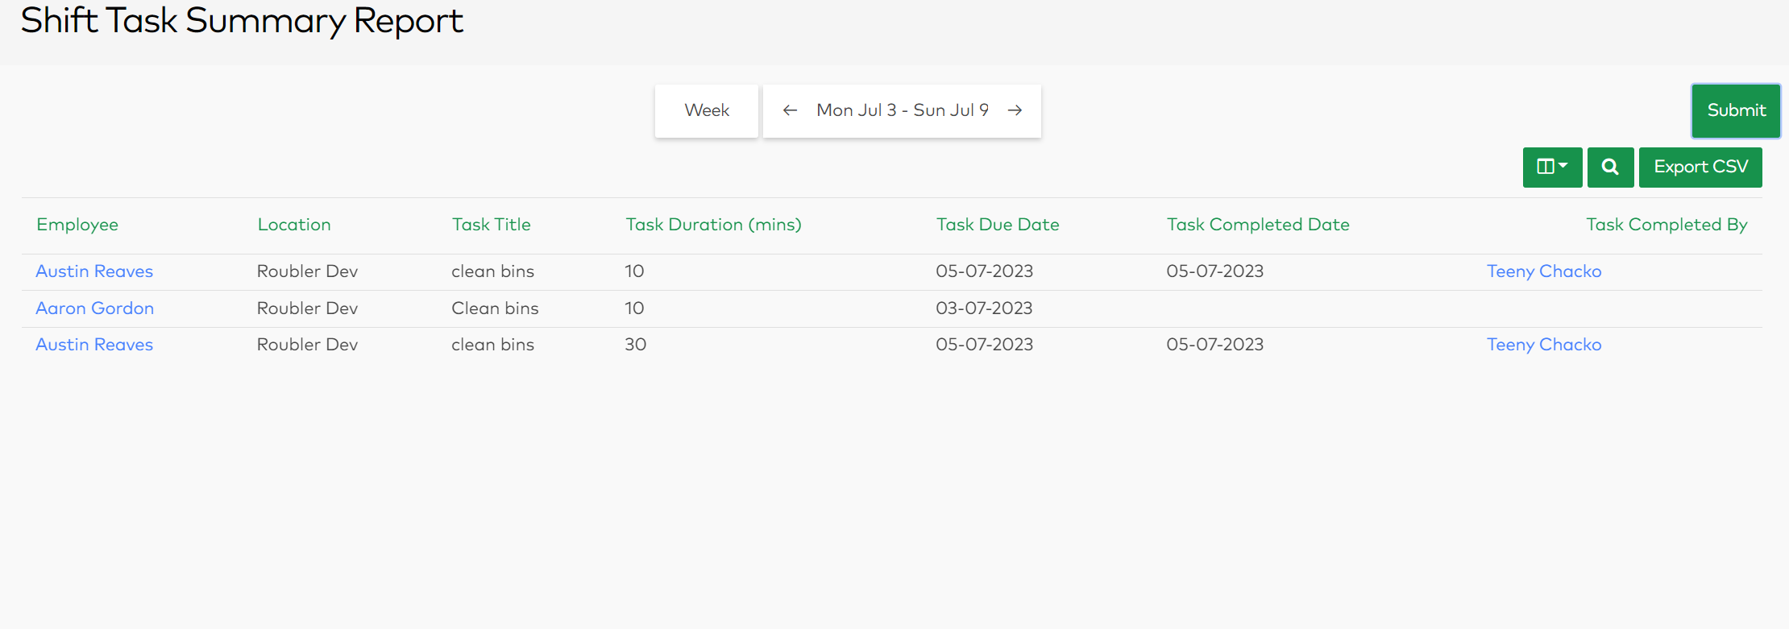The height and width of the screenshot is (629, 1789).
Task: Sort by Task Title column header
Action: pos(492,225)
